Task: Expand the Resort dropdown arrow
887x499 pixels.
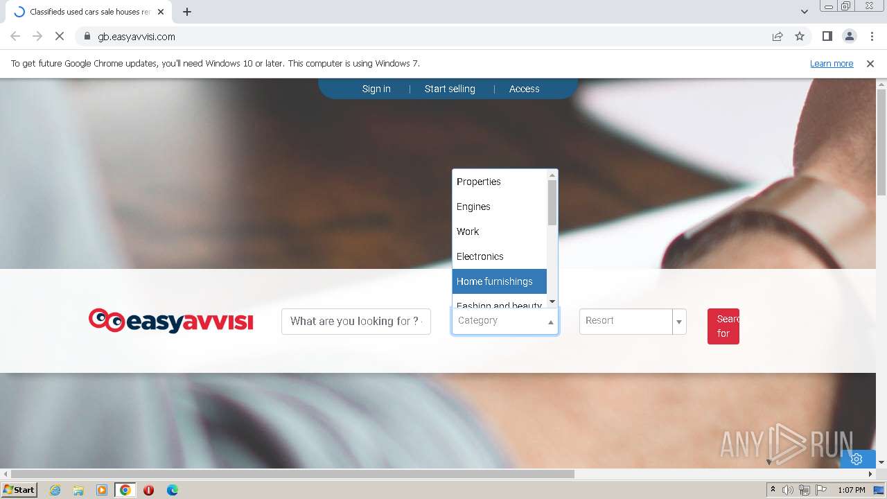Action: coord(679,322)
